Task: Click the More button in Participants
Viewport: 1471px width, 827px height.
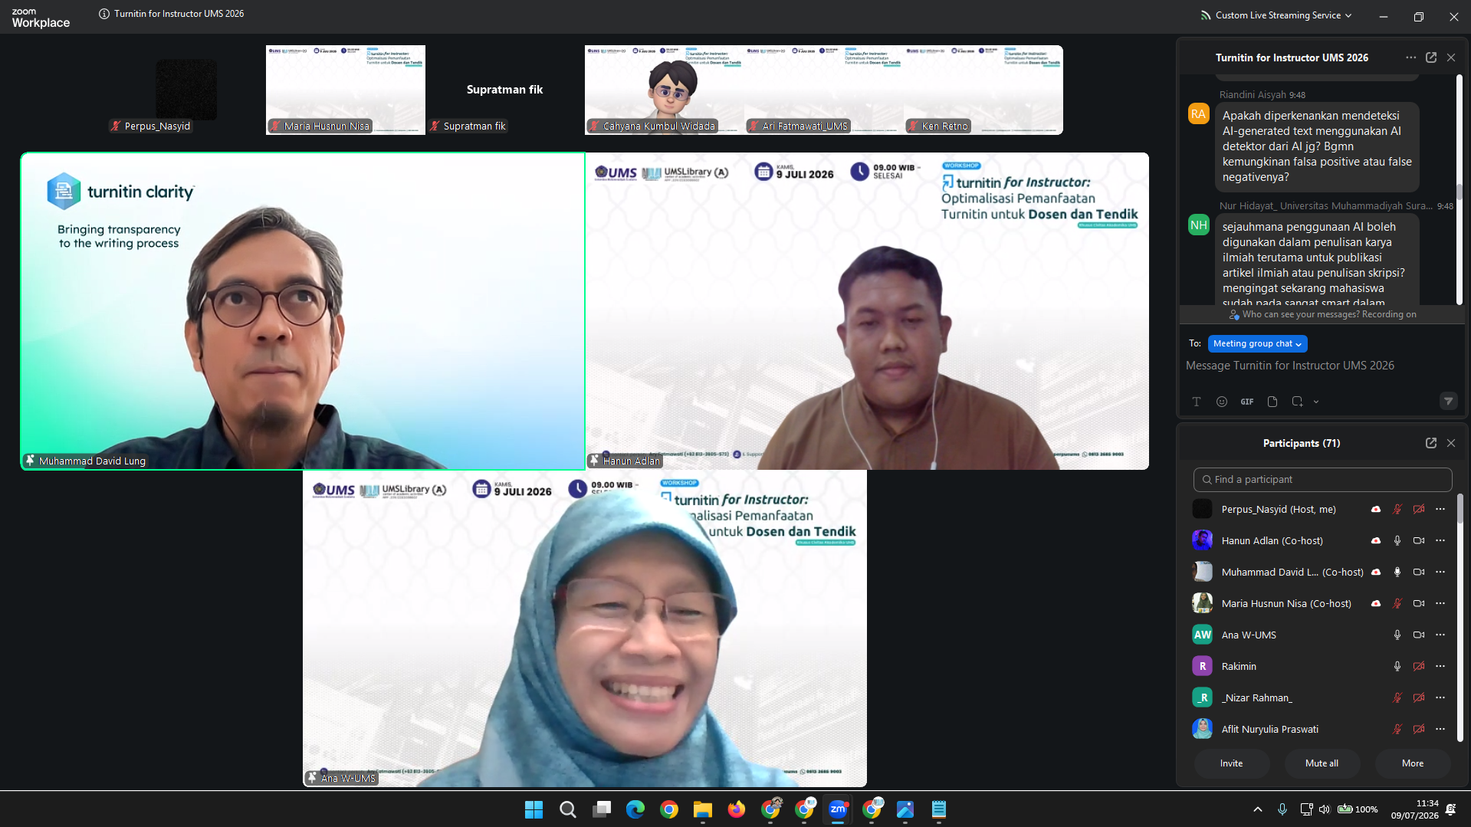Action: point(1412,763)
